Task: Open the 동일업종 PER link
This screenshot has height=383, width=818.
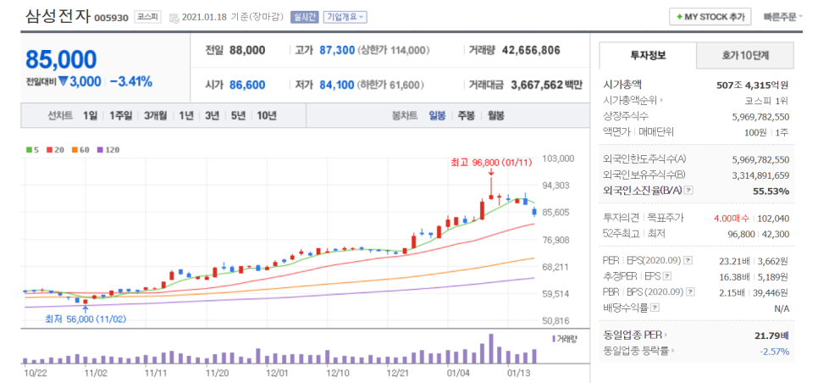Action: tap(635, 335)
